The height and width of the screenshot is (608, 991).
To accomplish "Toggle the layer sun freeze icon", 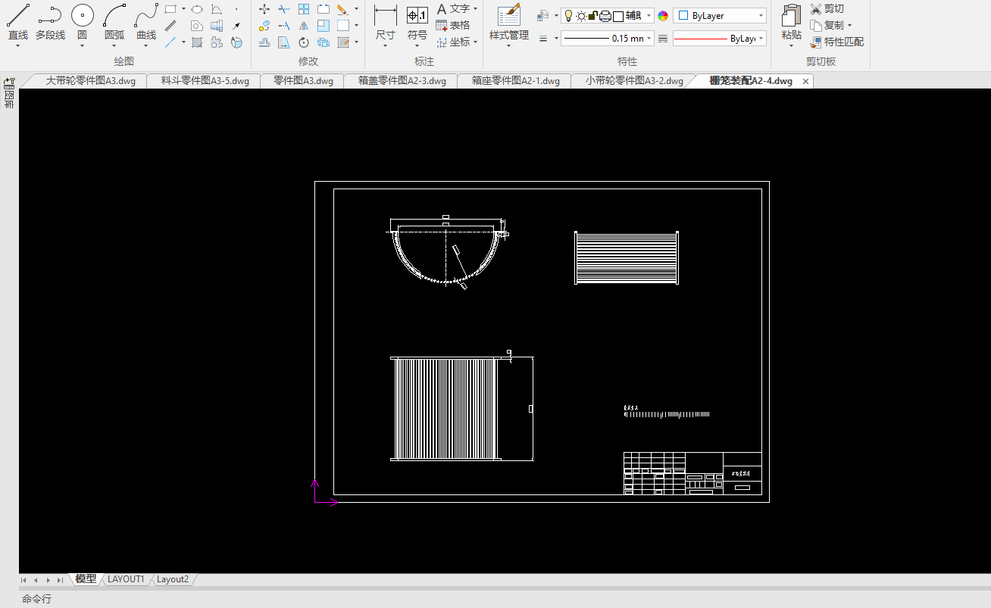I will (581, 16).
